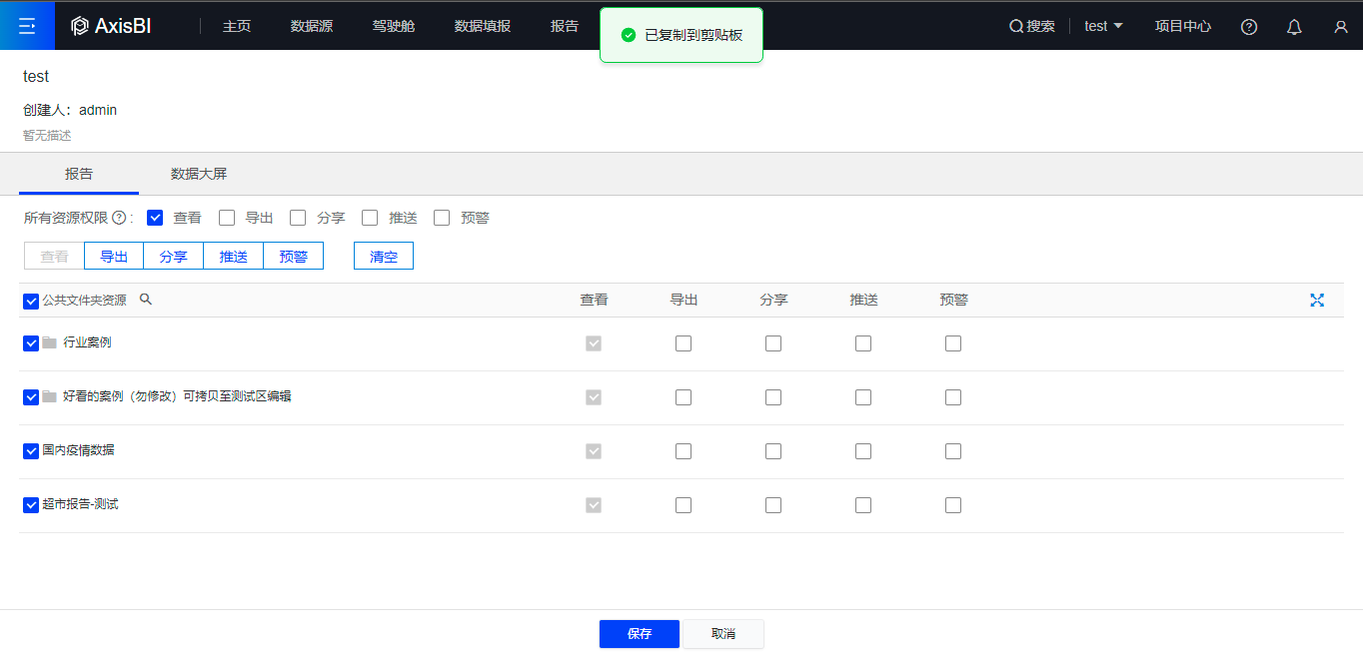This screenshot has height=658, width=1363.
Task: Click folder icon of 好看的案例
Action: pos(49,396)
